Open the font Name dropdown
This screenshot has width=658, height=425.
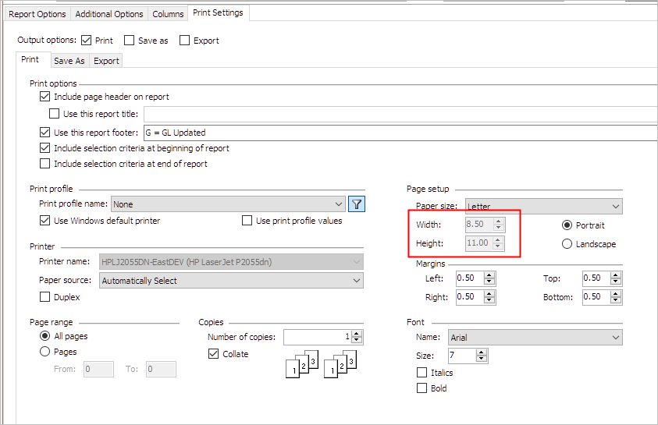[616, 338]
